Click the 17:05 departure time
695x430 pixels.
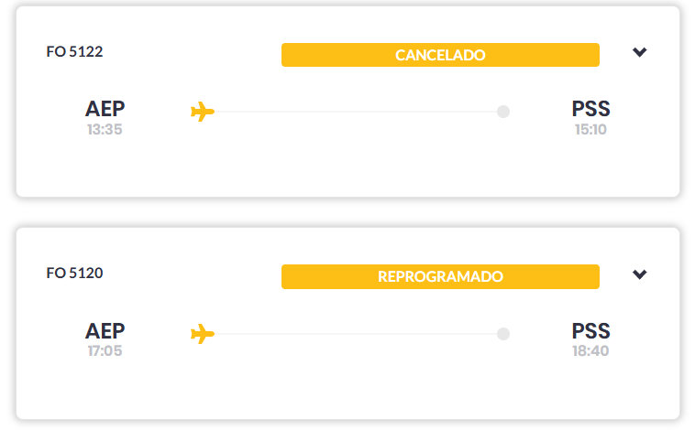(105, 351)
